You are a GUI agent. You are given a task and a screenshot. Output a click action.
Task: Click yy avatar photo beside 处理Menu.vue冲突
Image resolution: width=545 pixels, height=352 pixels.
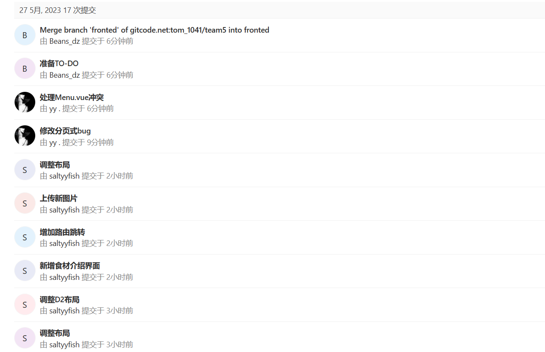(24, 102)
